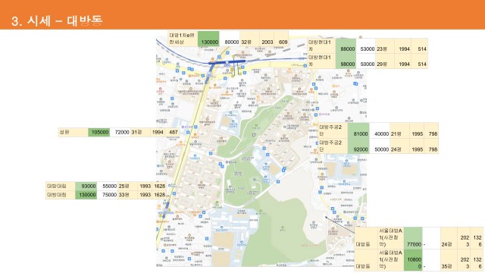This screenshot has height=273, width=485.
Task: Click the cell showing 53000
Action: click(366, 45)
